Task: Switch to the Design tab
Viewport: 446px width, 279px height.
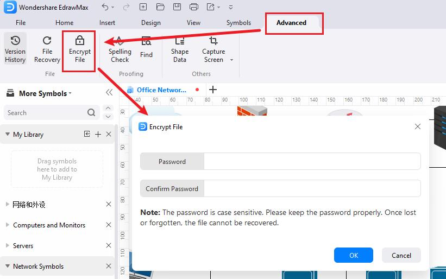Action: tap(151, 23)
